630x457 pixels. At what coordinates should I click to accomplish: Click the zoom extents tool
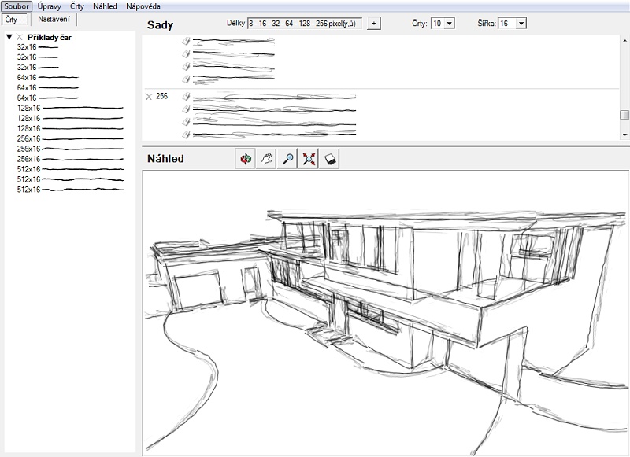pyautogui.click(x=309, y=158)
